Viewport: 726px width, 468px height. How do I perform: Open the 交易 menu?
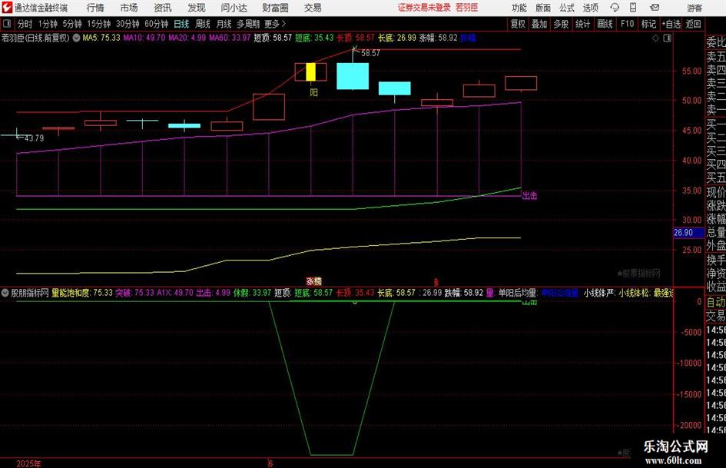pos(313,8)
